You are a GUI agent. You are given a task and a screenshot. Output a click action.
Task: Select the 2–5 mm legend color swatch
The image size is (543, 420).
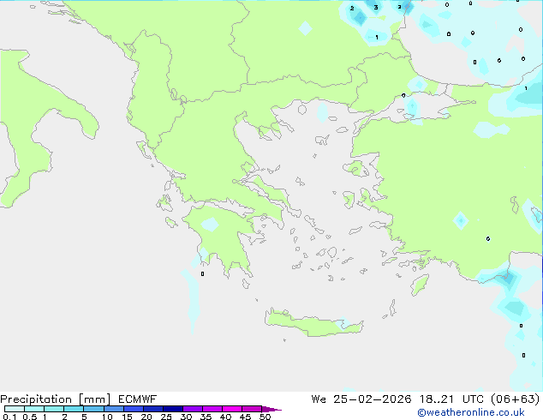click(74, 409)
